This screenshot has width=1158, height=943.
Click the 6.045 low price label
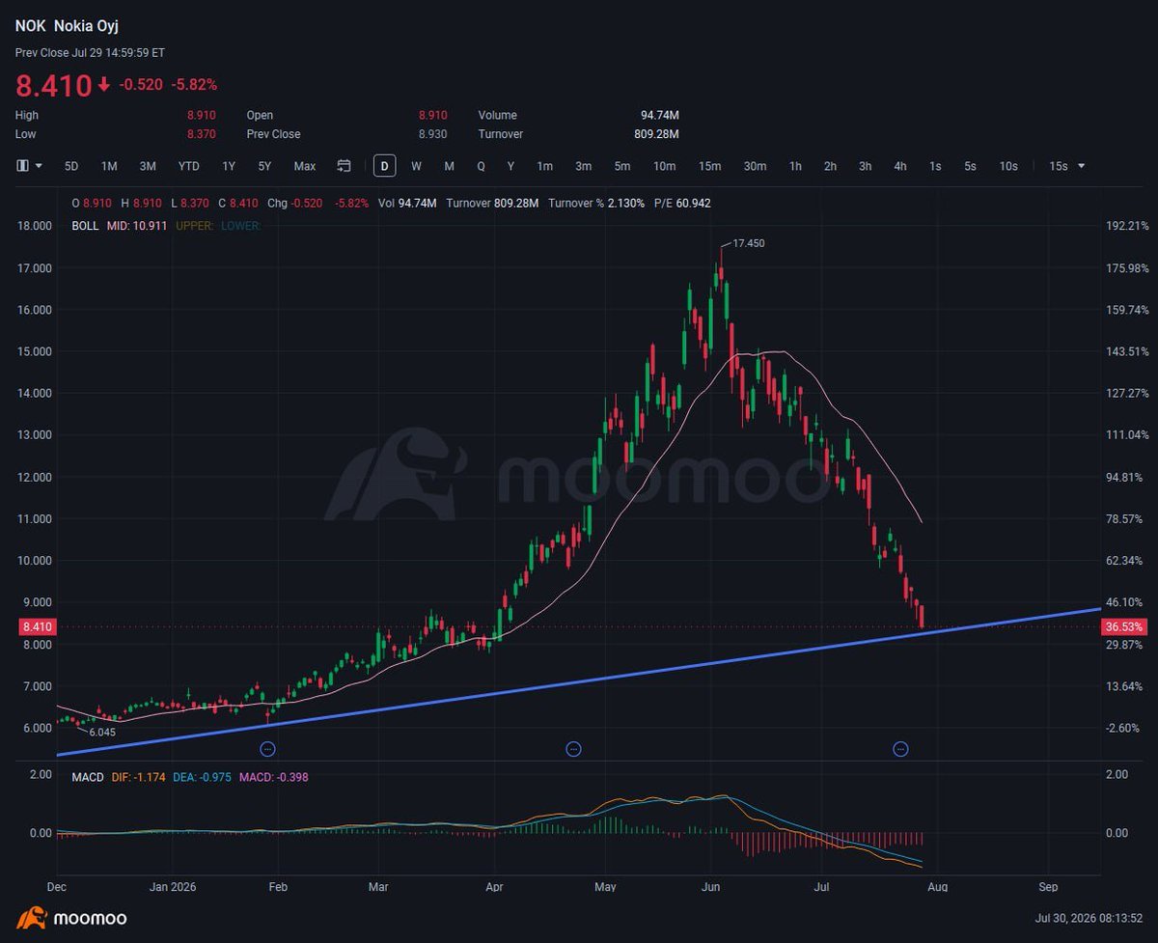point(102,733)
